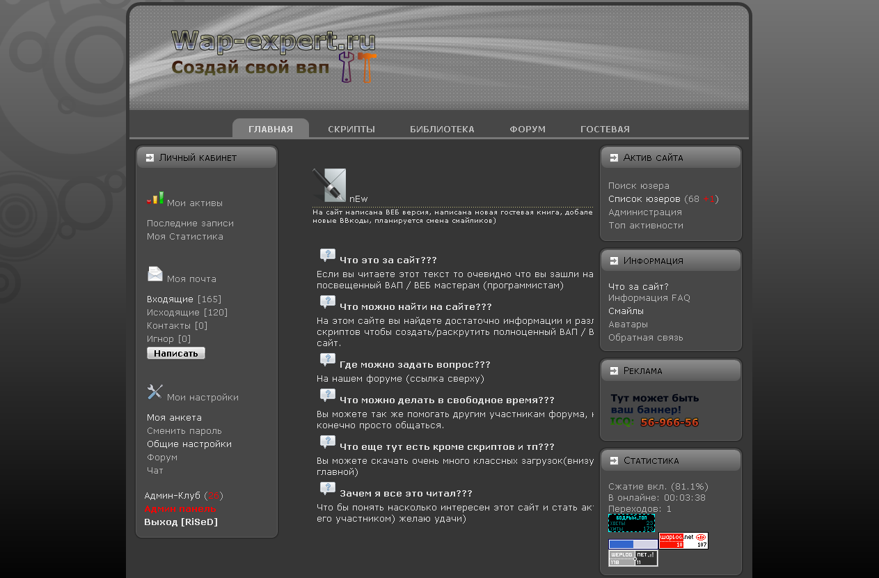Click question icon next to Где можно задать вопрос
Screen dimensions: 879x578
coord(328,360)
